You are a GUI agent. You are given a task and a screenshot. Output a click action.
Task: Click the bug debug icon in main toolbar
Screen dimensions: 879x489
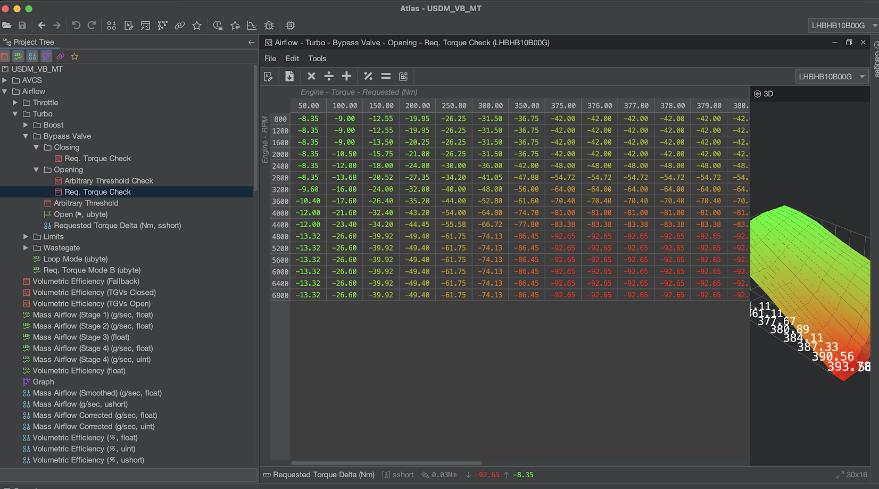coord(269,26)
